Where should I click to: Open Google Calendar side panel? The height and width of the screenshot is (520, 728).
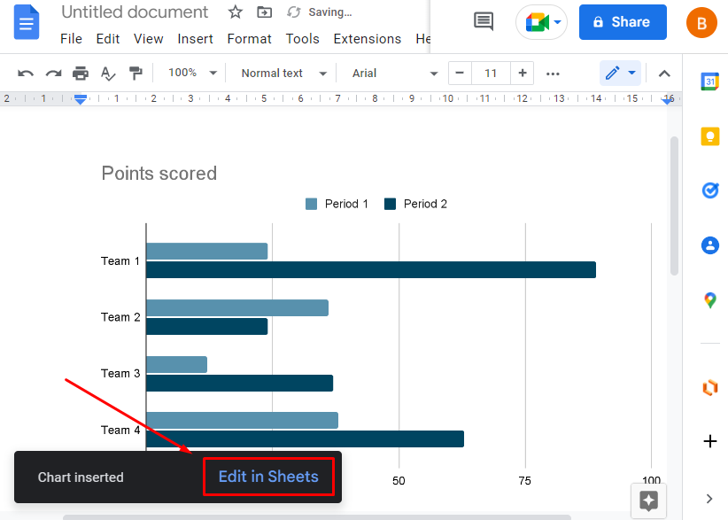[x=710, y=81]
